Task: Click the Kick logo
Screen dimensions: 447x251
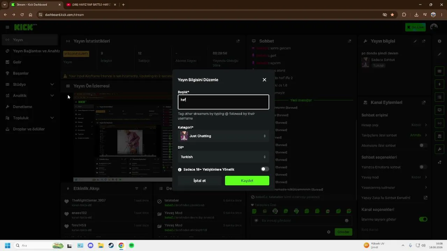Action: pos(25,27)
